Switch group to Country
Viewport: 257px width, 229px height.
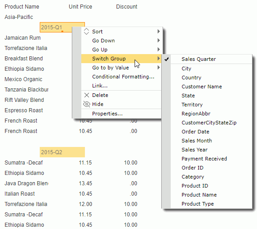211,78
